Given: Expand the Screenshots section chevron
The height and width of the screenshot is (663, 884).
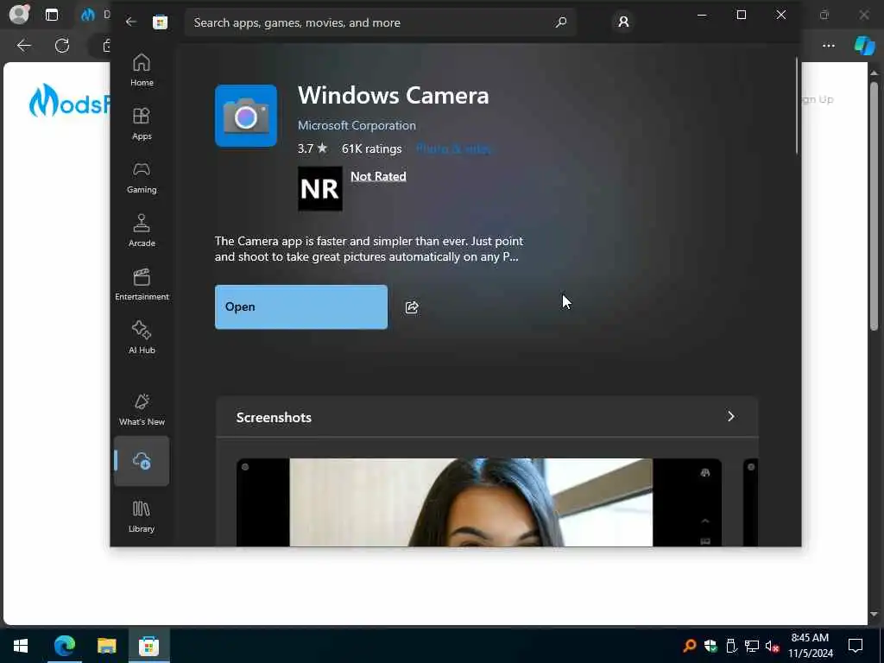Looking at the screenshot, I should tap(730, 417).
